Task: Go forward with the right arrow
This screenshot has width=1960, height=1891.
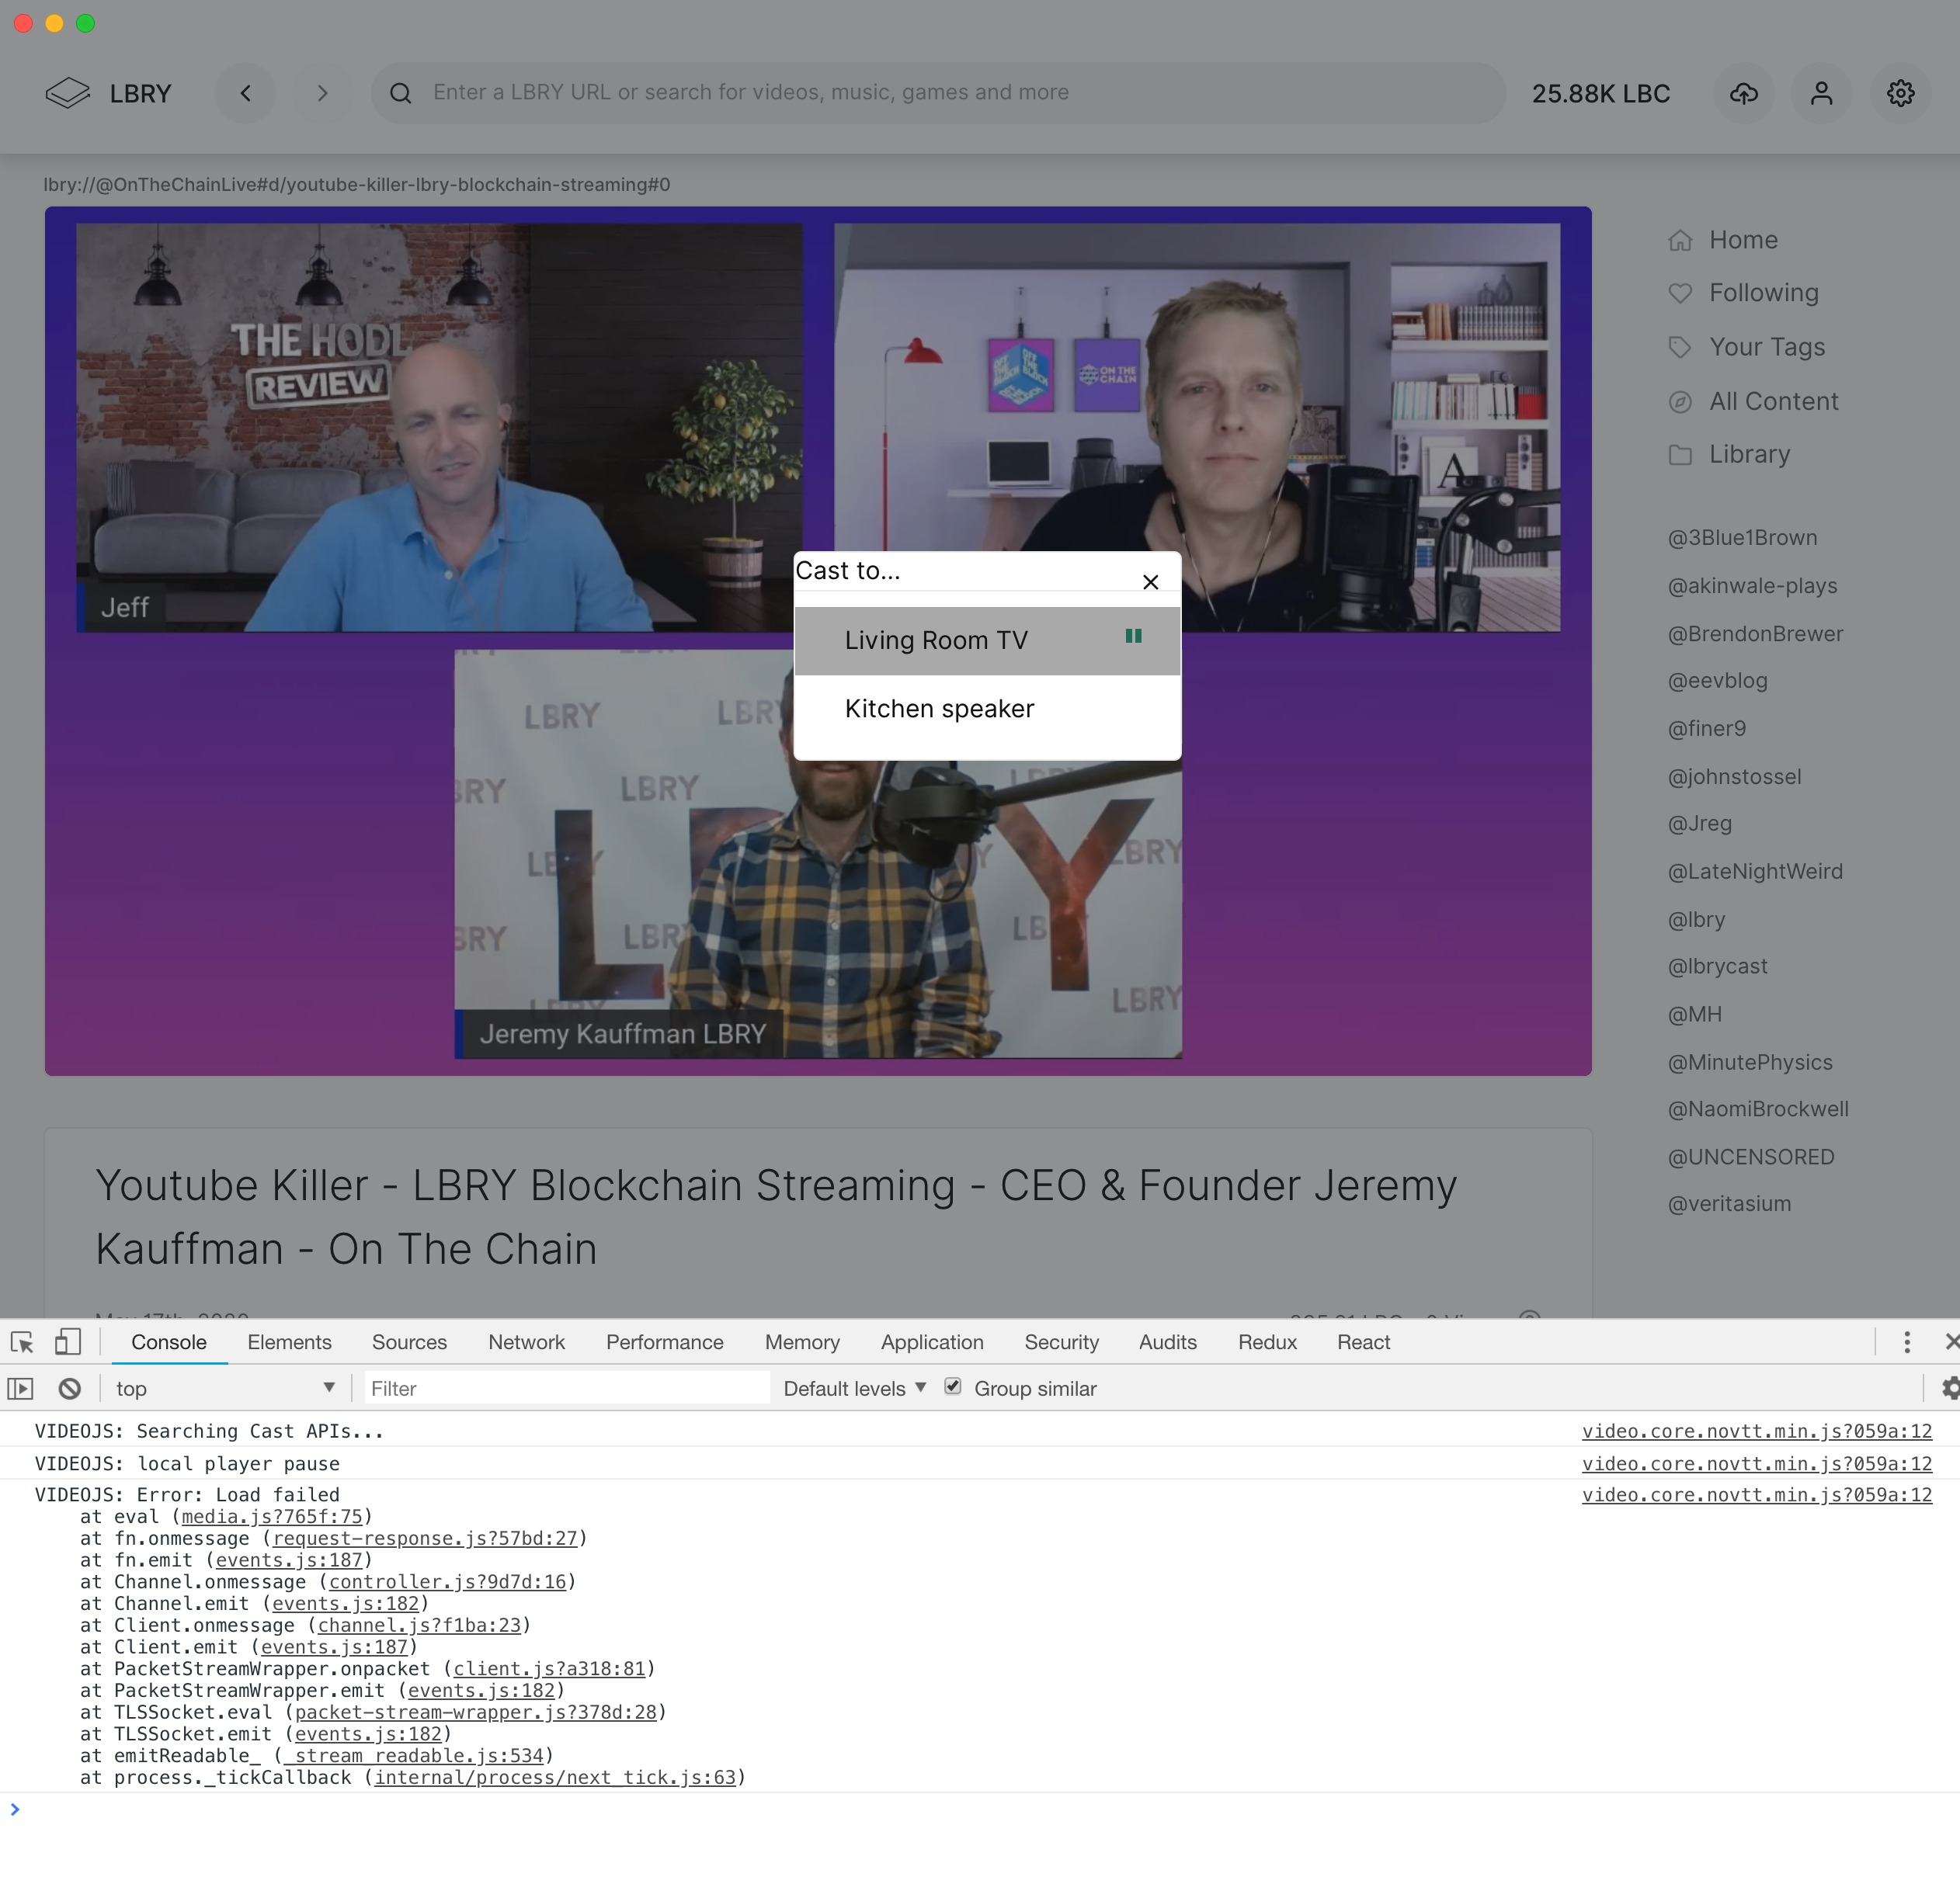Action: pyautogui.click(x=322, y=93)
